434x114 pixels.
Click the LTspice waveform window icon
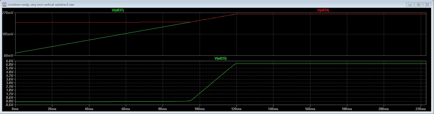[x=4, y=4]
